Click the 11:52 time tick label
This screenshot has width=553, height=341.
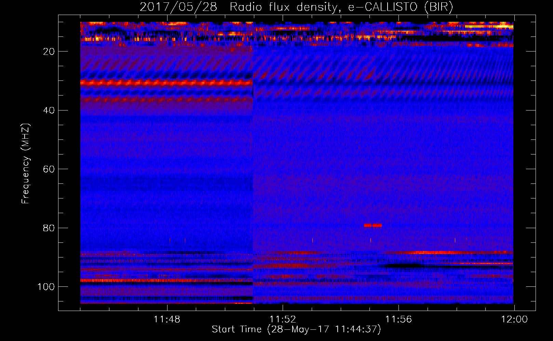point(283,320)
